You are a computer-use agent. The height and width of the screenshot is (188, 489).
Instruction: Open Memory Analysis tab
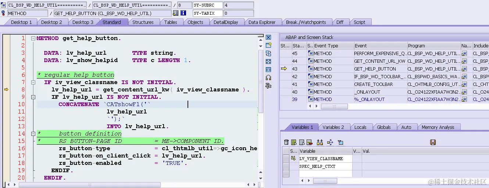(438, 127)
